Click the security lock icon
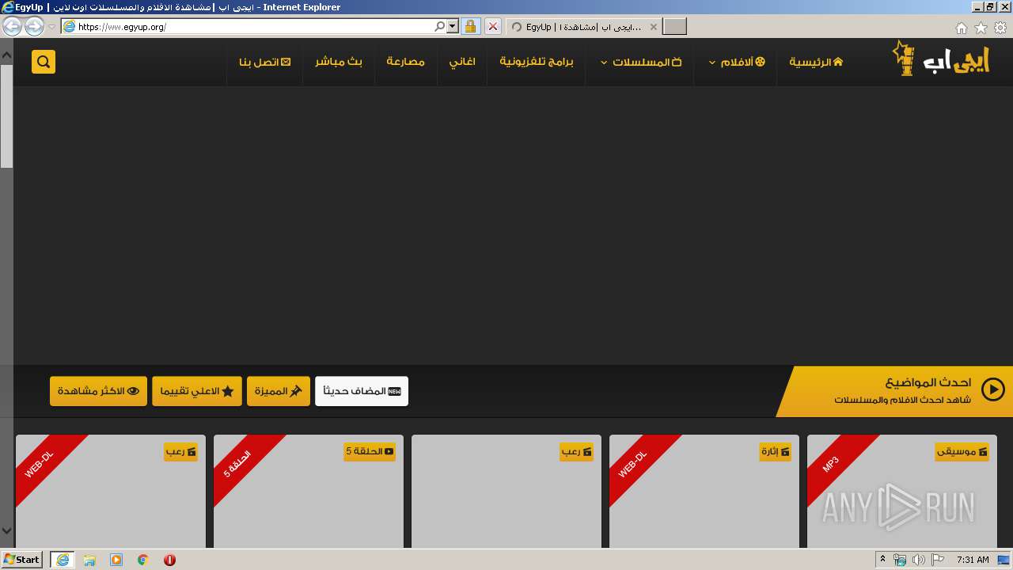Screen dimensions: 1013x570 [x=470, y=26]
